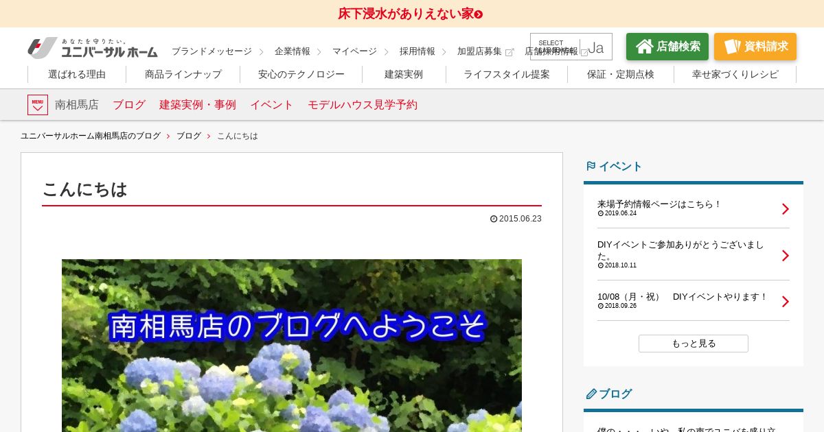Click the house icon in 店舗検索
The width and height of the screenshot is (824, 432).
(x=644, y=47)
